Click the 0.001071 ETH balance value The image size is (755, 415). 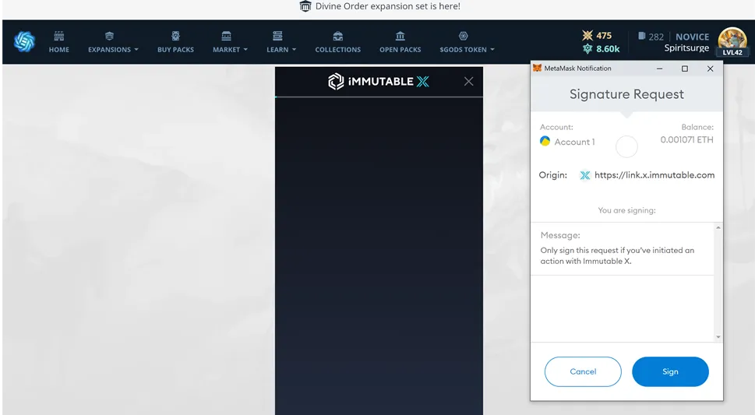(x=686, y=139)
